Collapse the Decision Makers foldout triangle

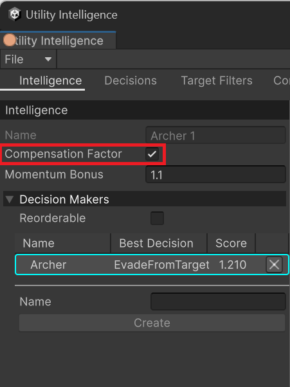point(10,199)
